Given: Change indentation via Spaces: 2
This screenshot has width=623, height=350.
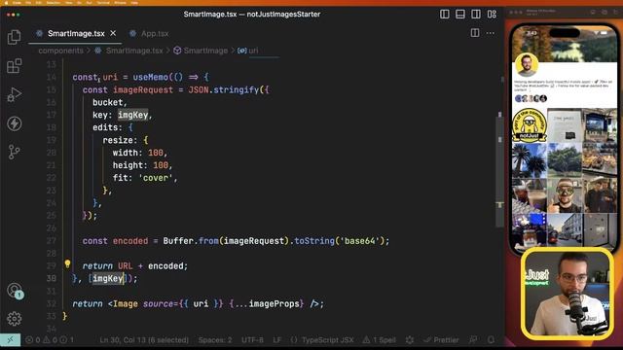Looking at the screenshot, I should point(215,340).
